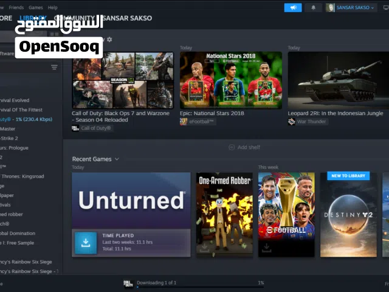The width and height of the screenshot is (389, 292).
Task: Open the library settings gear icon
Action: [x=109, y=40]
